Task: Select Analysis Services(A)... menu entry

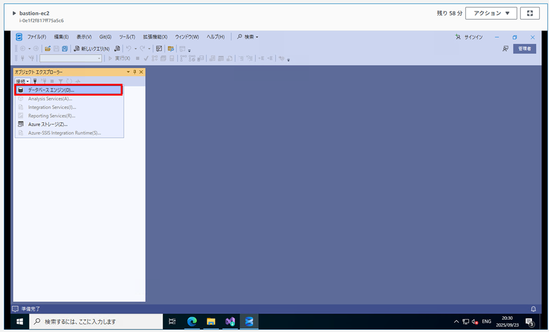Action: 69,99
